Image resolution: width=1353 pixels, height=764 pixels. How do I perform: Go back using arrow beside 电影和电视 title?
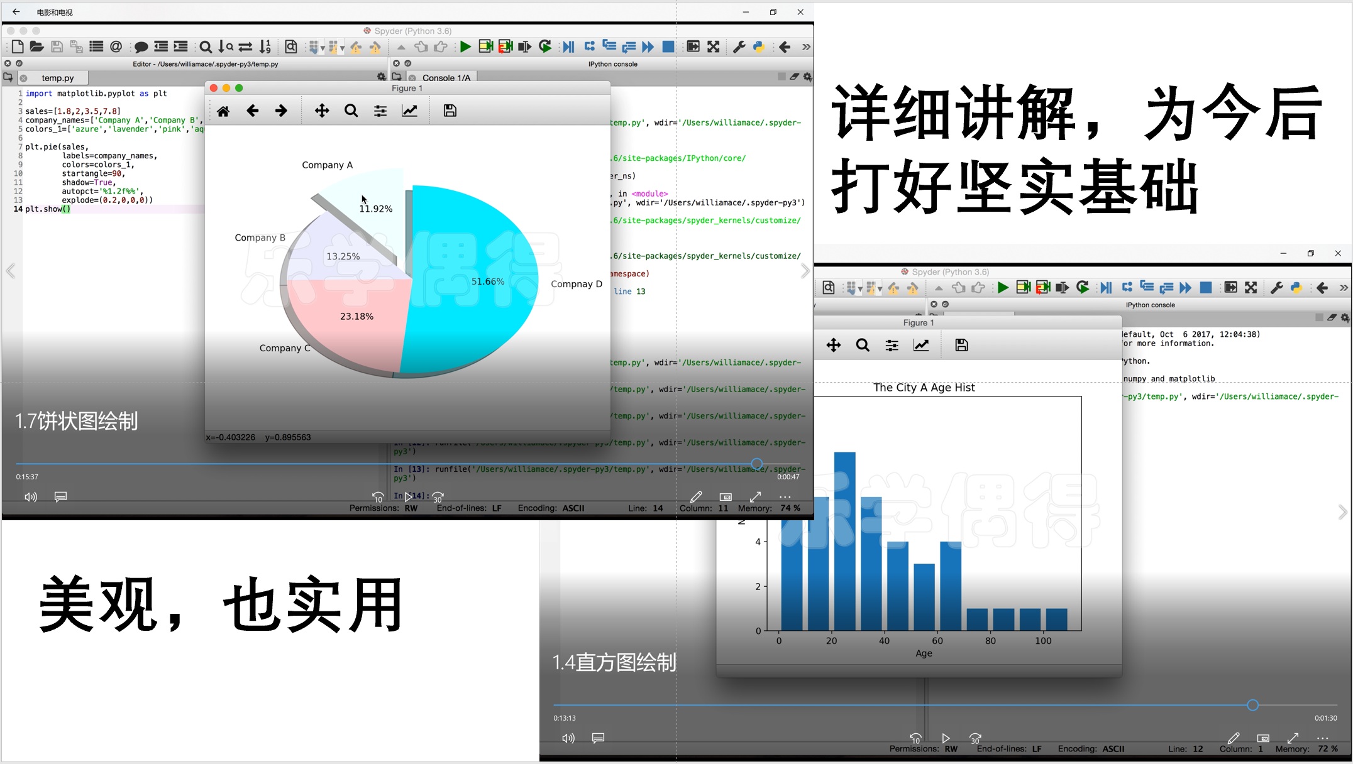point(16,12)
